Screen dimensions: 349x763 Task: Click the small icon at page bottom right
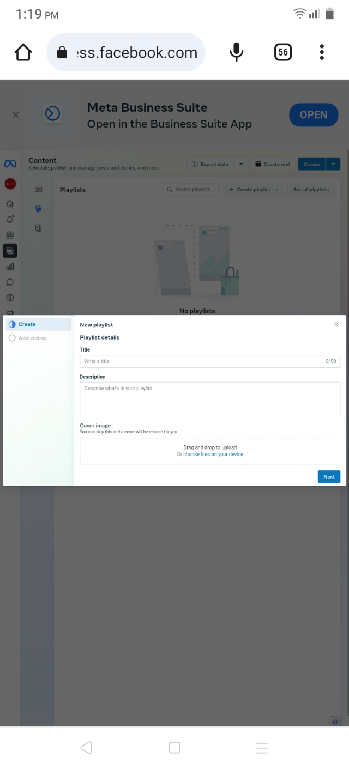point(336,721)
